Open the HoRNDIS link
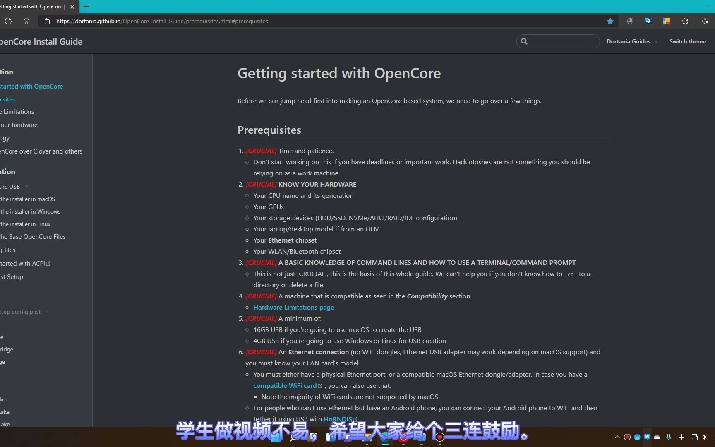 click(x=338, y=419)
